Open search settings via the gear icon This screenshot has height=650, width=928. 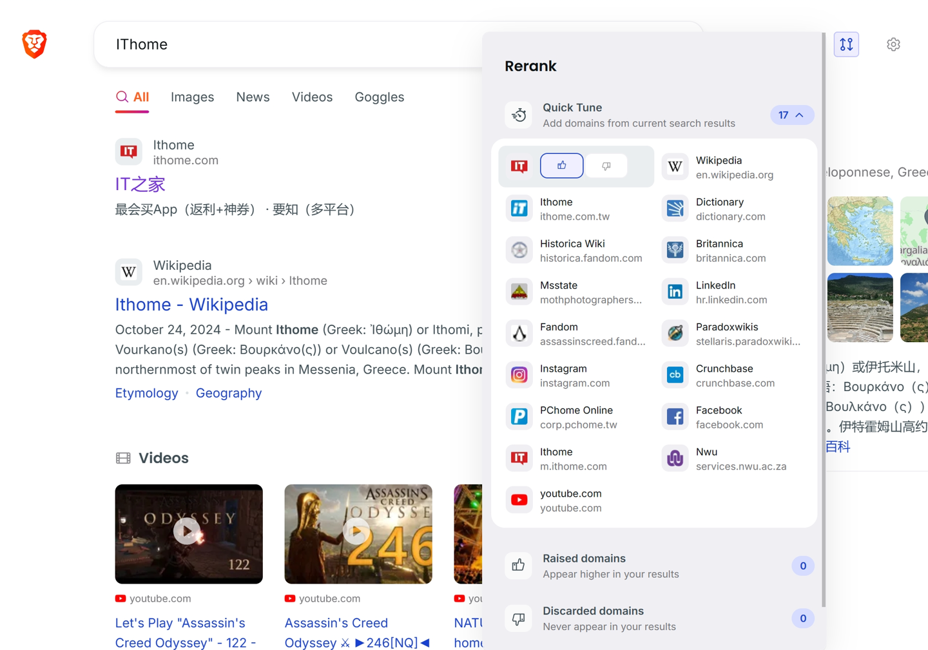pos(893,44)
